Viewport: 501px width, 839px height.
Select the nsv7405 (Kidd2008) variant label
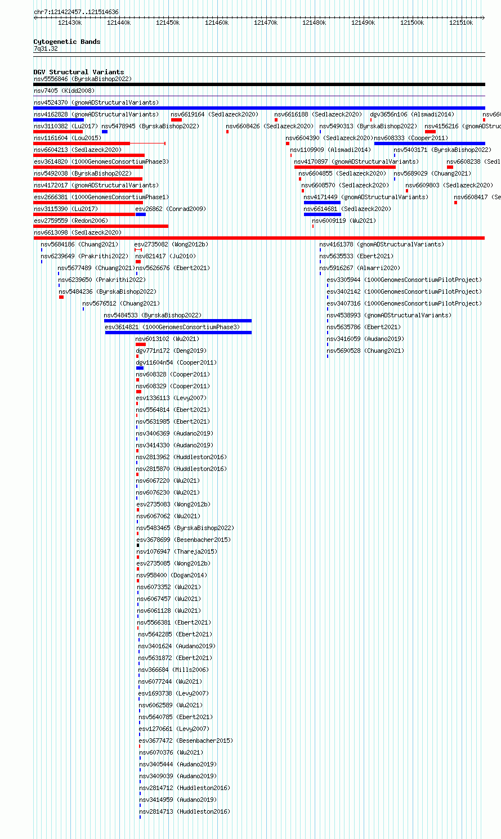pyautogui.click(x=64, y=91)
